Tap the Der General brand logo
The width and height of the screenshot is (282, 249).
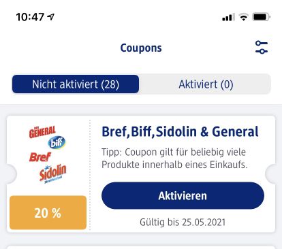[x=42, y=132]
